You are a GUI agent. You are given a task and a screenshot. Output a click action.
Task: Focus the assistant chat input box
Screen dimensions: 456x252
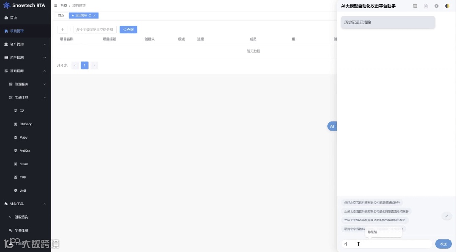click(x=387, y=244)
